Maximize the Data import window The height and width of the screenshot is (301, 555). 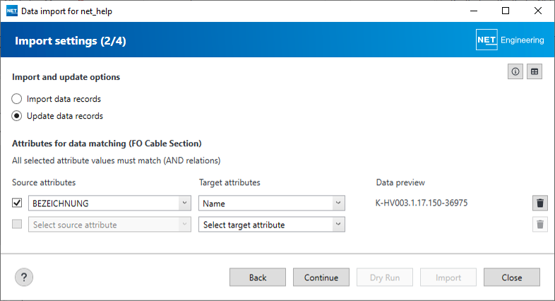point(505,11)
